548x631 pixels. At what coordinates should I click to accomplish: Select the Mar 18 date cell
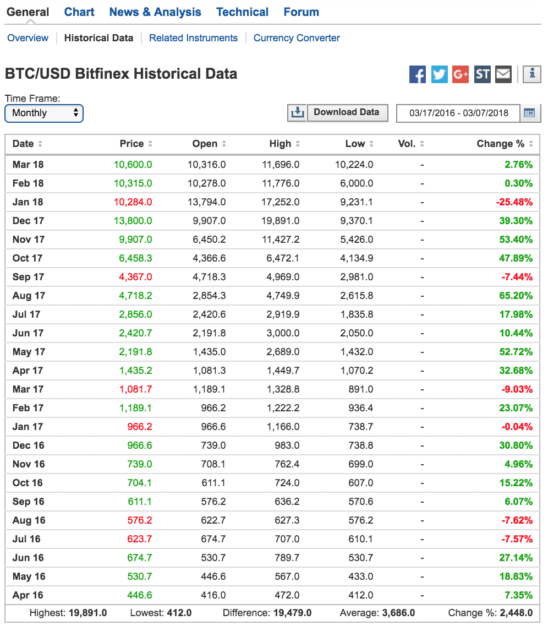[x=28, y=165]
